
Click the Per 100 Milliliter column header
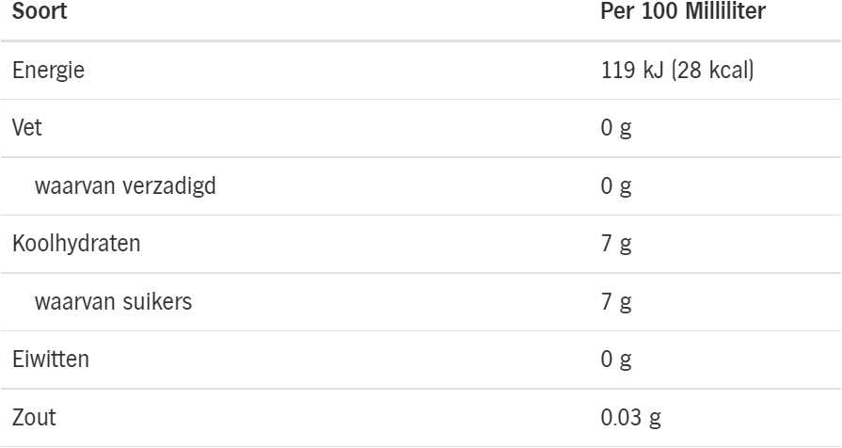(683, 11)
